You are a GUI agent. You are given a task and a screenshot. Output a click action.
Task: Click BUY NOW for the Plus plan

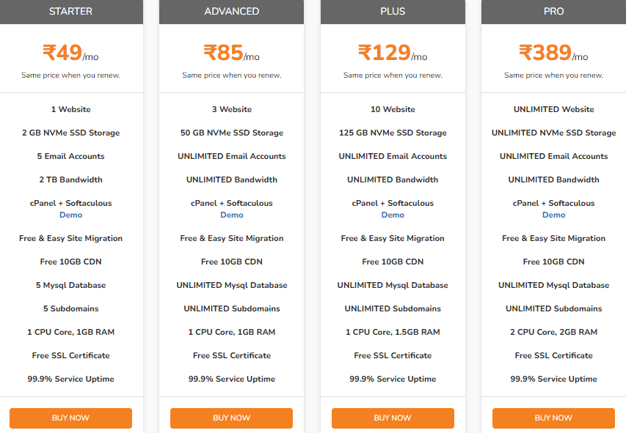coord(393,418)
